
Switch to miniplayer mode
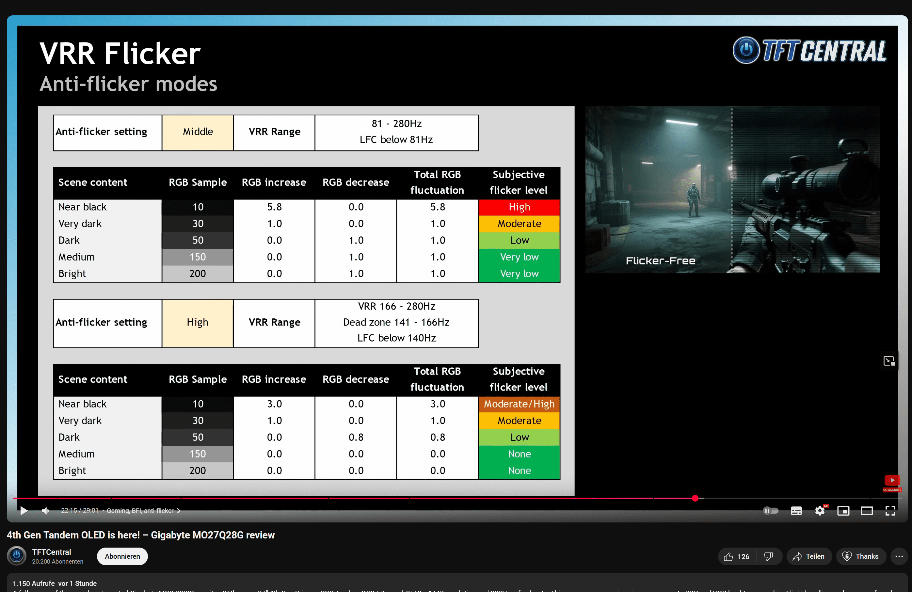(x=843, y=510)
